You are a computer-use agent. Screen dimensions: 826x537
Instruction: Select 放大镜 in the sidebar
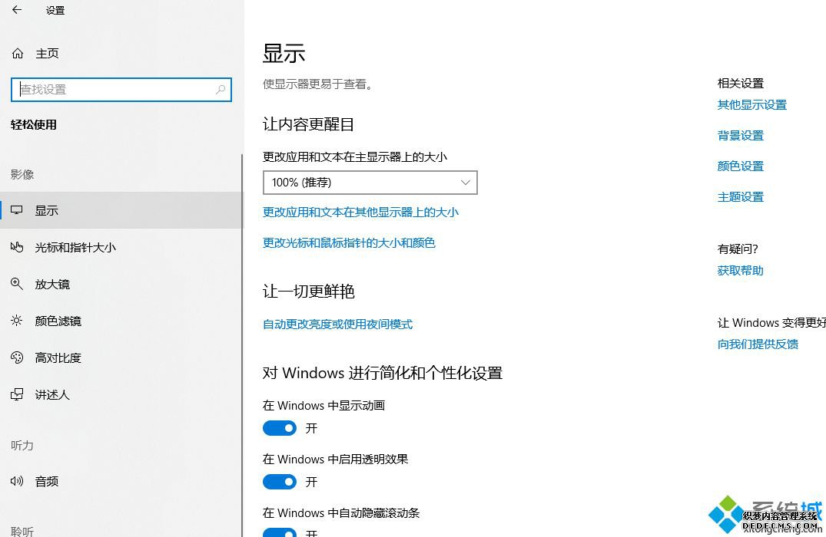tap(121, 284)
